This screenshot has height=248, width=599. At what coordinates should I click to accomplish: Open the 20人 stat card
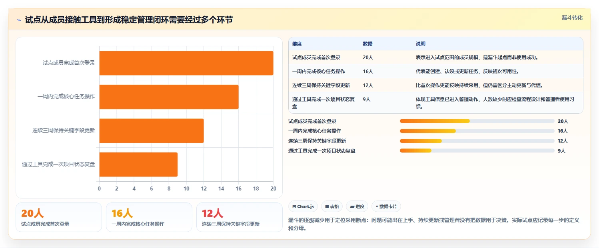coord(59,217)
